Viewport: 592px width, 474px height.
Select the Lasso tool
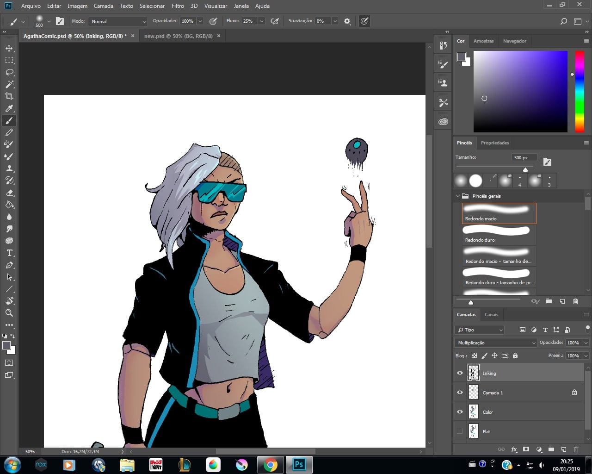(x=9, y=72)
